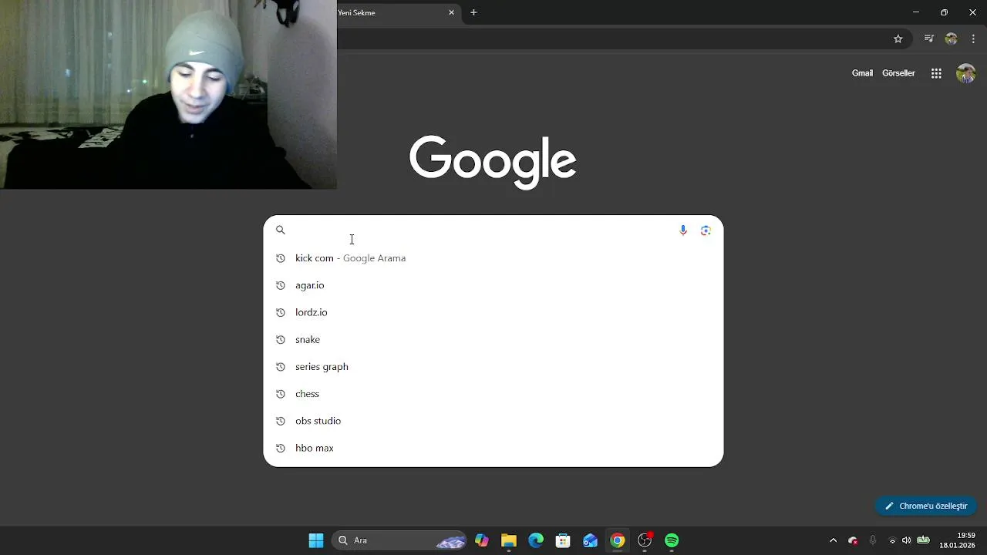Click the Chrome'u özelleştir button
This screenshot has height=555, width=987.
(926, 506)
